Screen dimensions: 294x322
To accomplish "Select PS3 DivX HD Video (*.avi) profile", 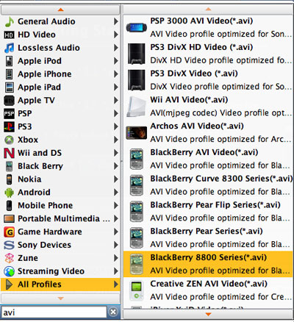I will (208, 54).
